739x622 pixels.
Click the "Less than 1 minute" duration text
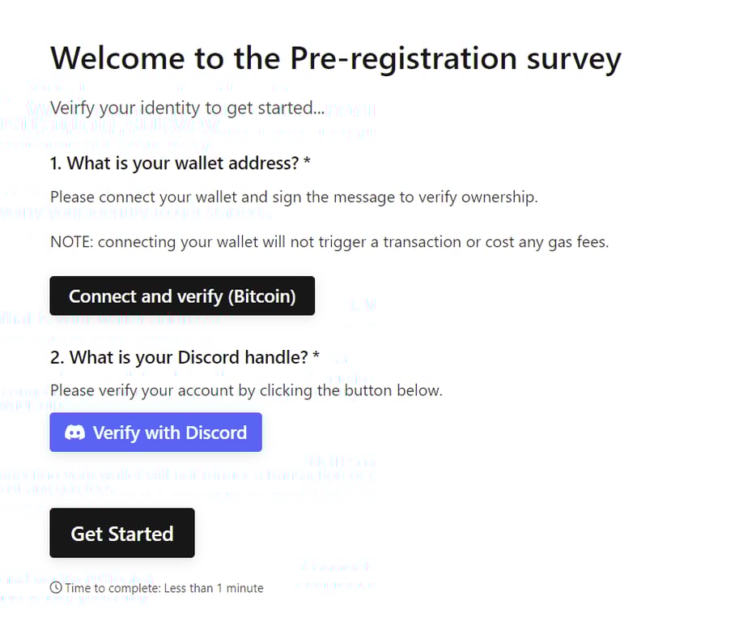214,588
